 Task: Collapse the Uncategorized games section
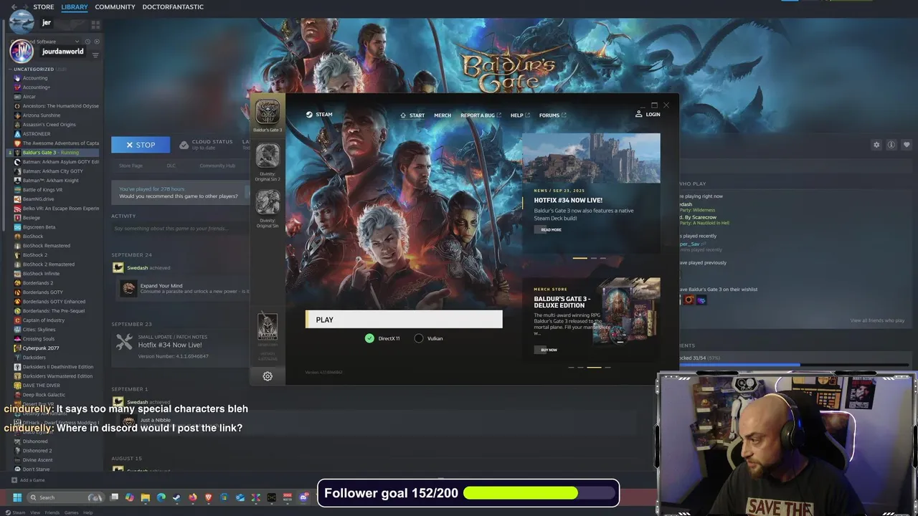(x=11, y=70)
